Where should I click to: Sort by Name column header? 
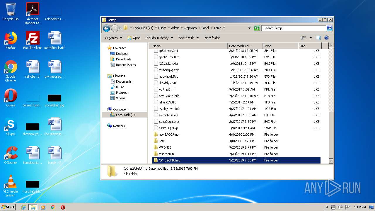click(x=188, y=46)
